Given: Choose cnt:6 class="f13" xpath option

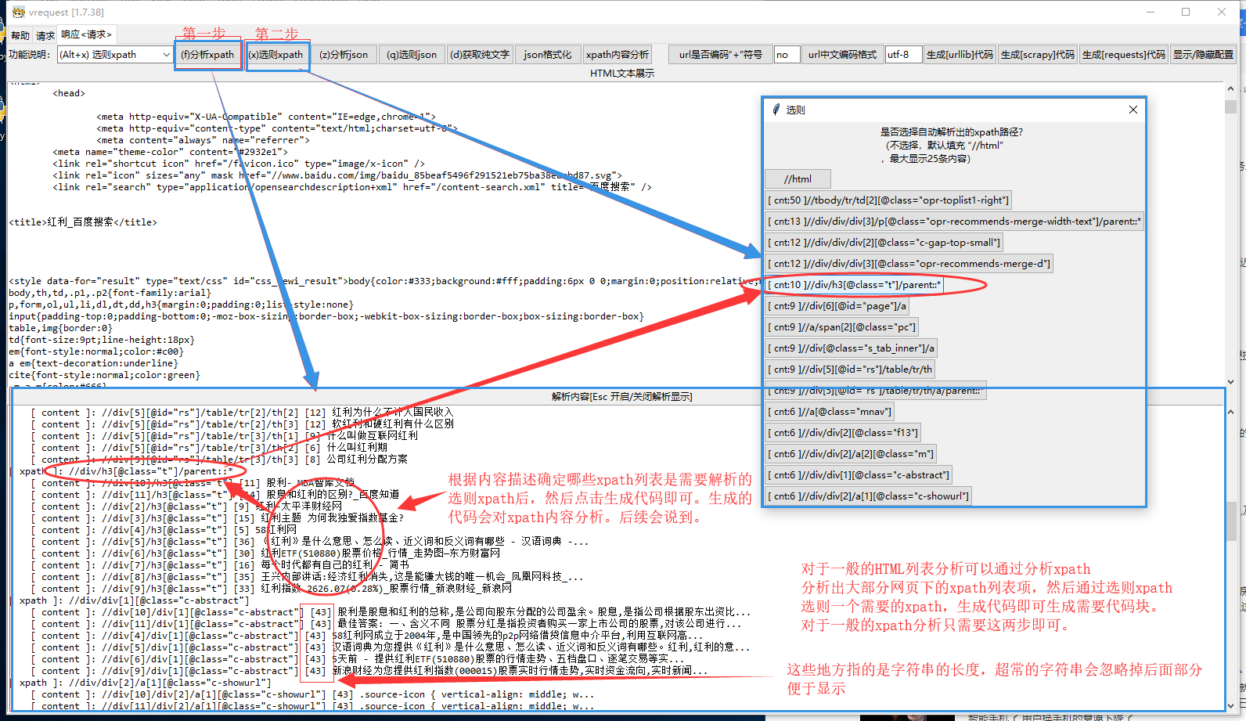Looking at the screenshot, I should [843, 433].
